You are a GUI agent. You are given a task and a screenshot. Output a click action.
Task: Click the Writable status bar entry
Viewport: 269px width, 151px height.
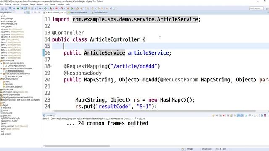coord(190,149)
